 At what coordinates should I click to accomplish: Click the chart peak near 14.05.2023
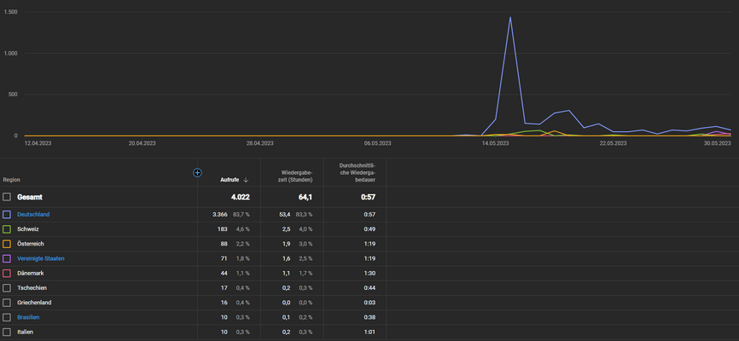click(510, 18)
